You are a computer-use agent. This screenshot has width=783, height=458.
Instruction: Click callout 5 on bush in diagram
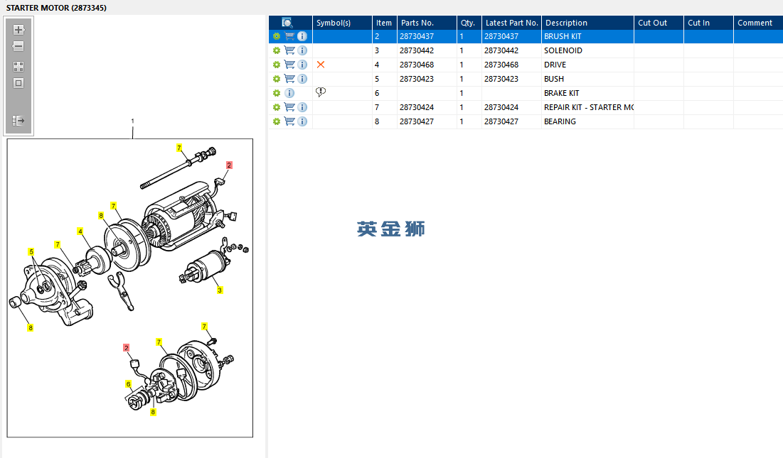point(31,251)
